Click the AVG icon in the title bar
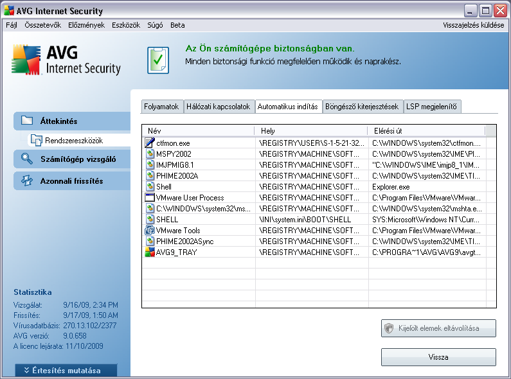This screenshot has height=379, width=511. (9, 11)
